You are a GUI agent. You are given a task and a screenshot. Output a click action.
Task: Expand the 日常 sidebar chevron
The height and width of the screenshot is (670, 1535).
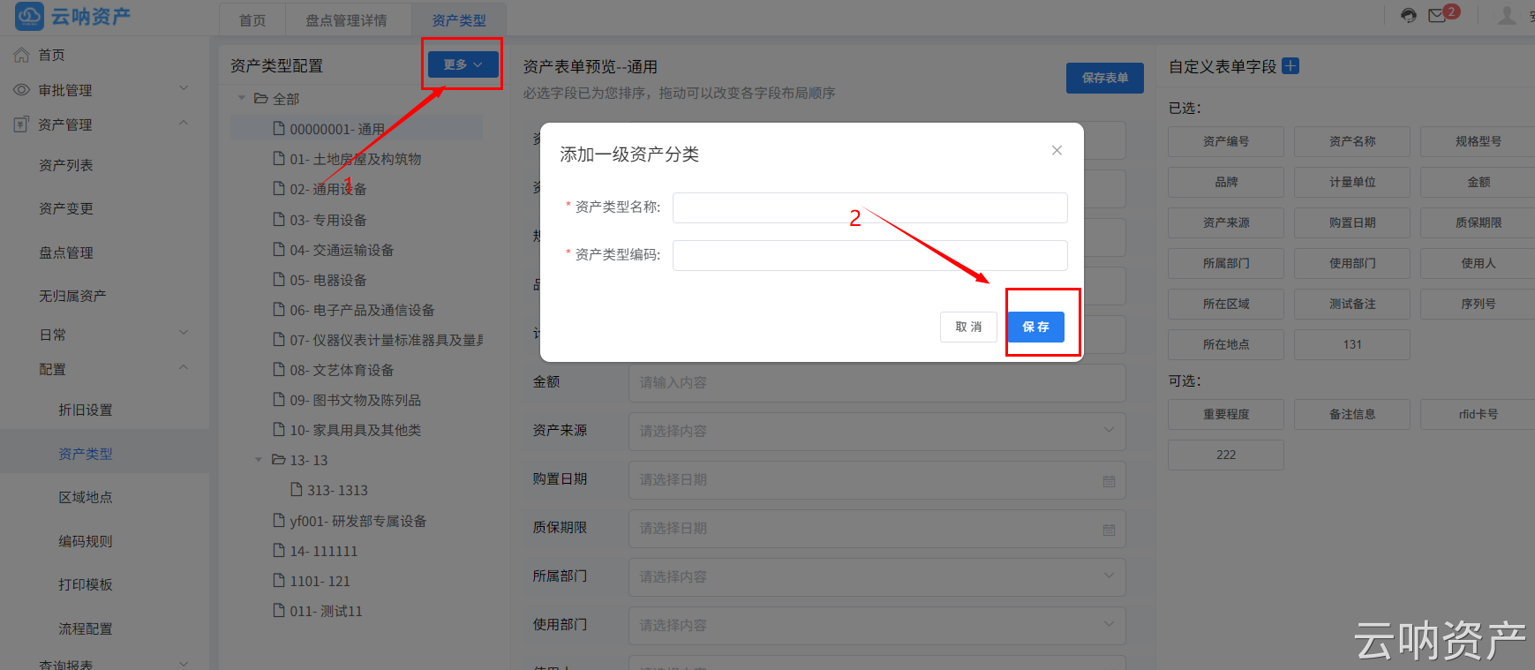[x=184, y=332]
